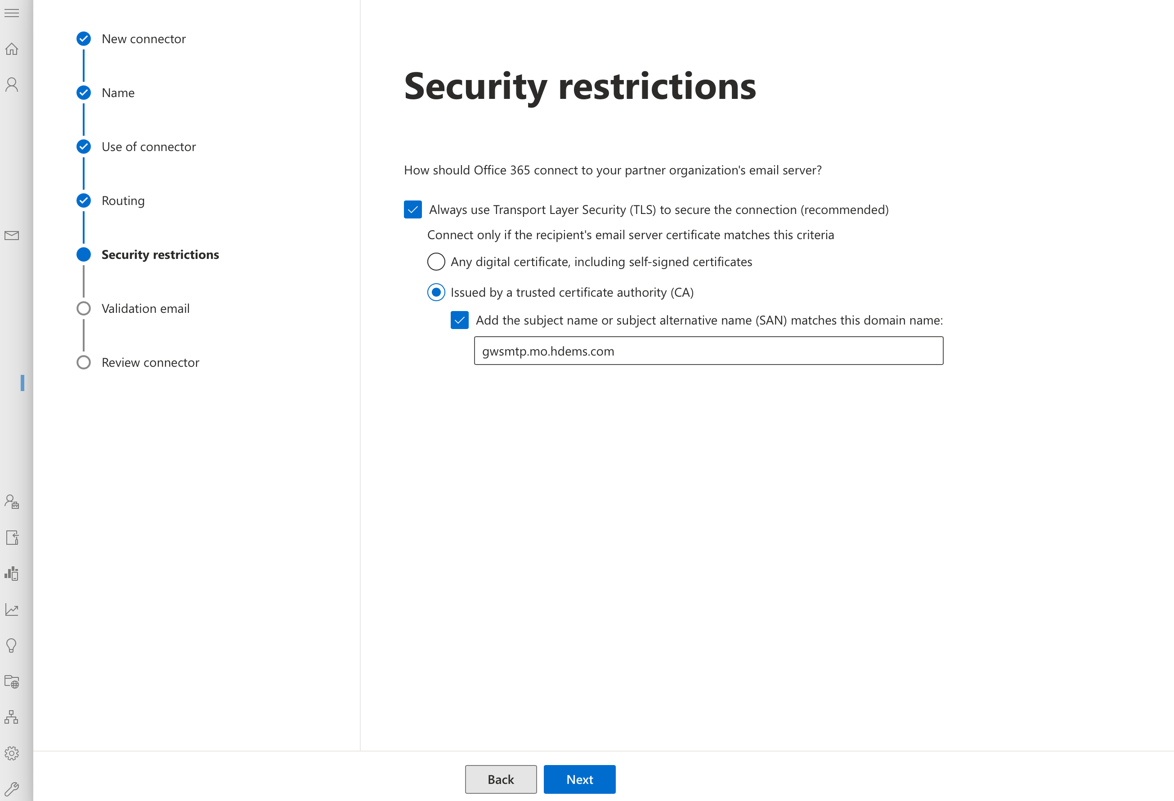Image resolution: width=1174 pixels, height=801 pixels.
Task: Click the Use of connector step checkmark
Action: click(x=83, y=147)
